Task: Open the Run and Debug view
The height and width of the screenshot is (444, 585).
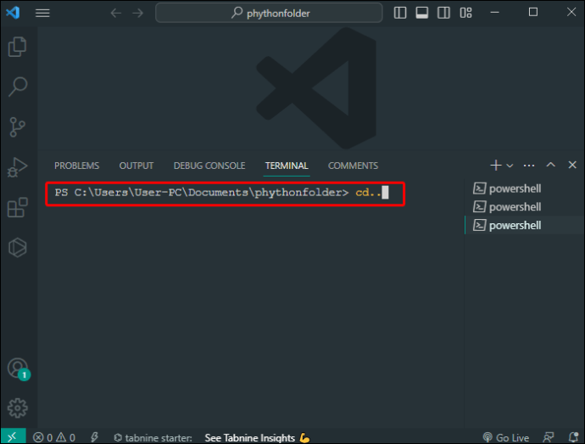Action: (17, 167)
